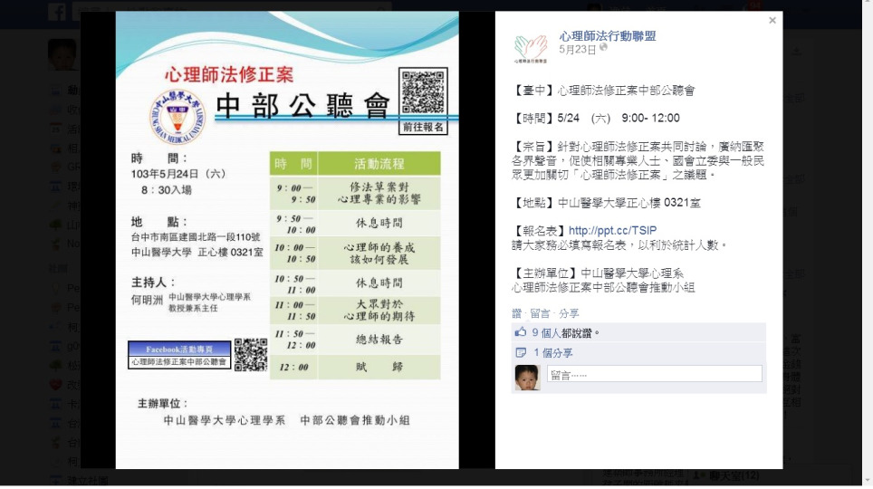This screenshot has height=489, width=873.
Task: Open the 1 個分享 shares link
Action: (552, 352)
